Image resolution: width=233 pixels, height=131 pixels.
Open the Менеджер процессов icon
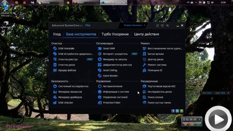tap(55, 92)
